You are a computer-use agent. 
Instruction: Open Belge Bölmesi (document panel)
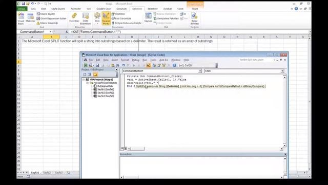click(x=194, y=18)
